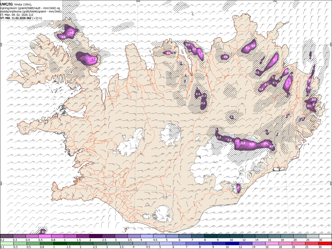Click upper legend swatch between 1.5 and 2
Screen dimensions: 332x249
pos(83,236)
